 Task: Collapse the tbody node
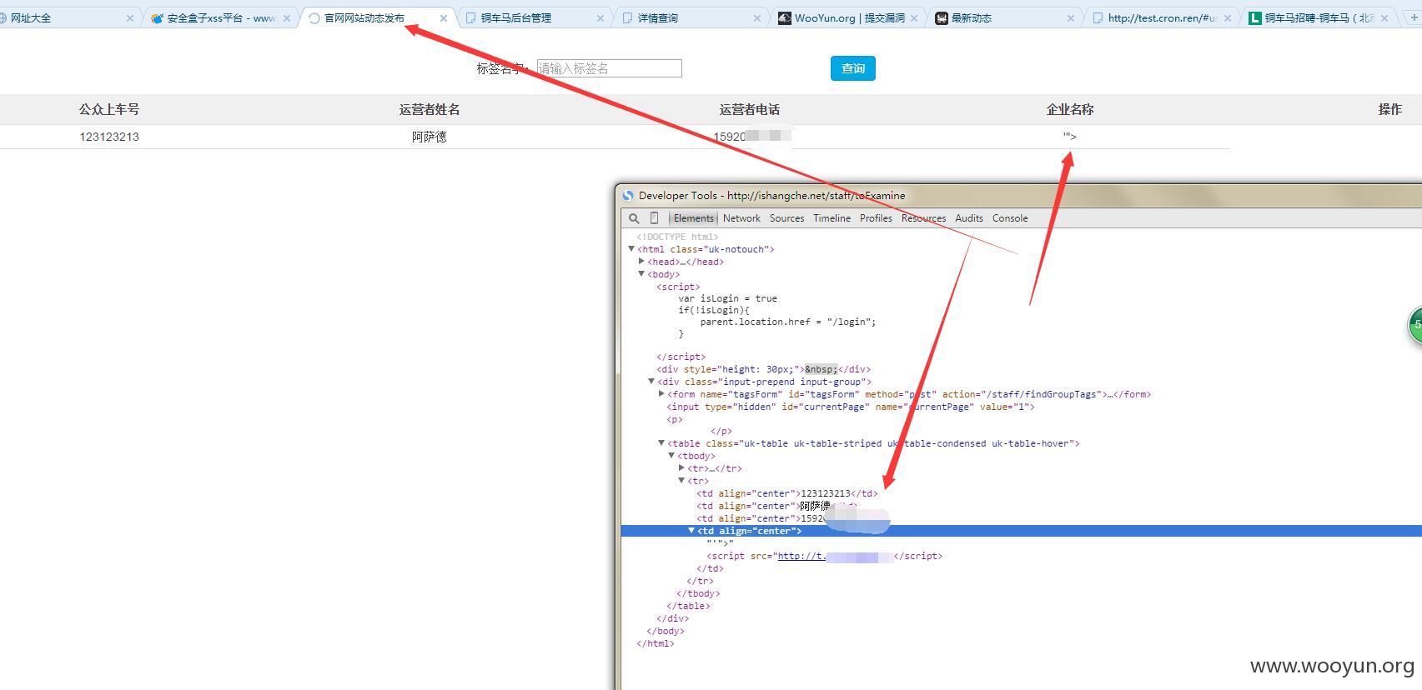point(671,455)
